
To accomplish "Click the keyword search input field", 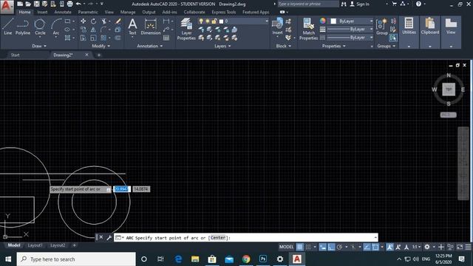I will [307, 4].
